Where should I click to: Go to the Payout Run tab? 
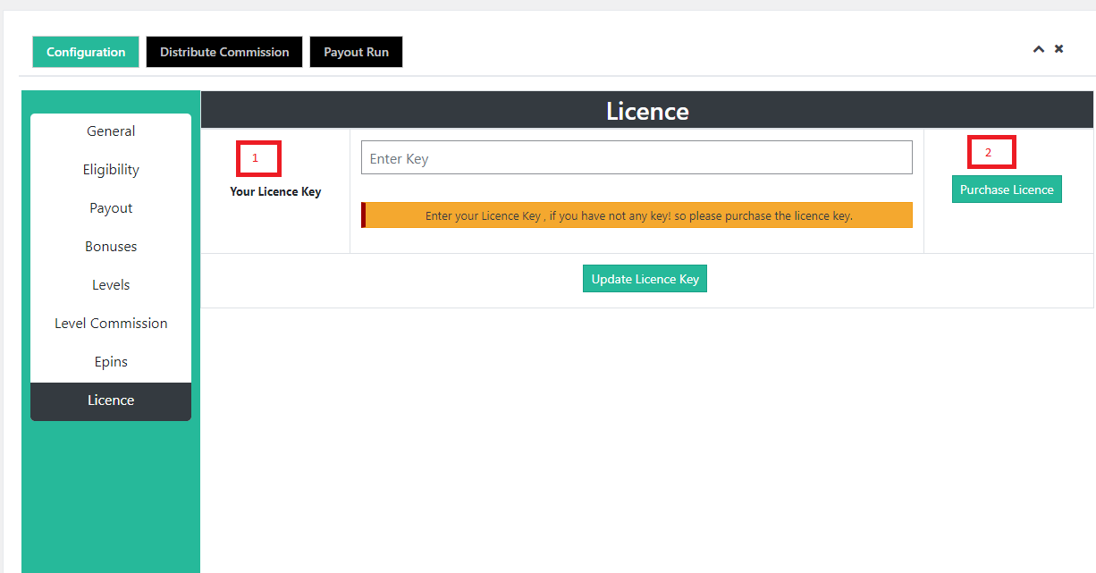coord(356,52)
